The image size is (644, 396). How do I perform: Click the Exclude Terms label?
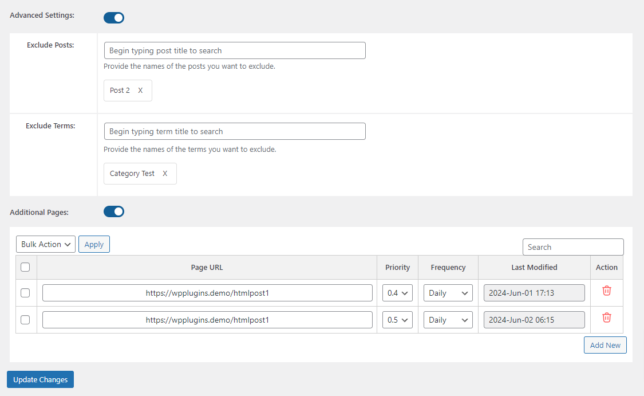click(x=50, y=126)
